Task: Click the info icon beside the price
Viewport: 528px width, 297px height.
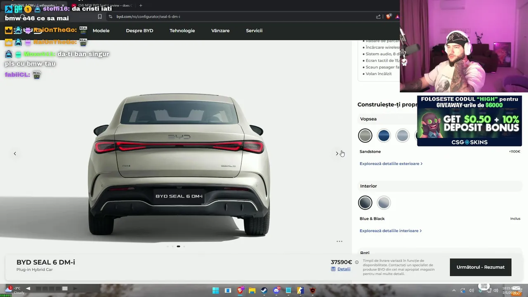Action: tap(357, 262)
